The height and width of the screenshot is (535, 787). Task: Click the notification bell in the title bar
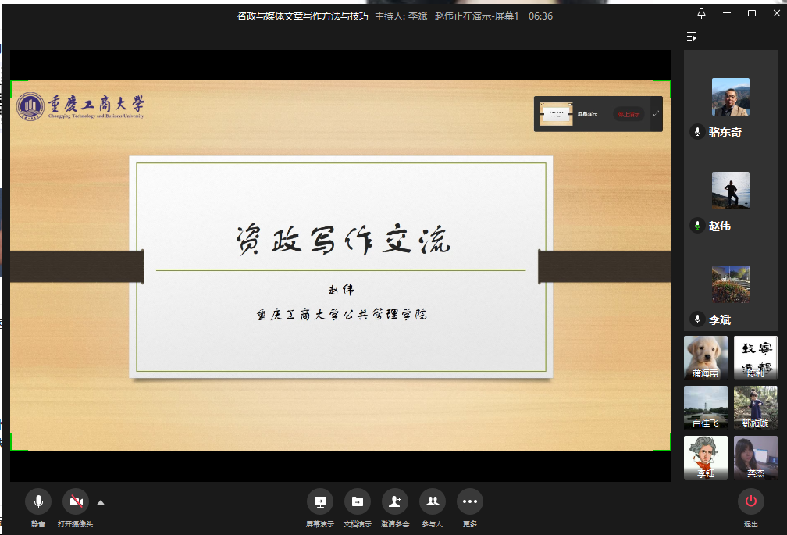pos(701,12)
